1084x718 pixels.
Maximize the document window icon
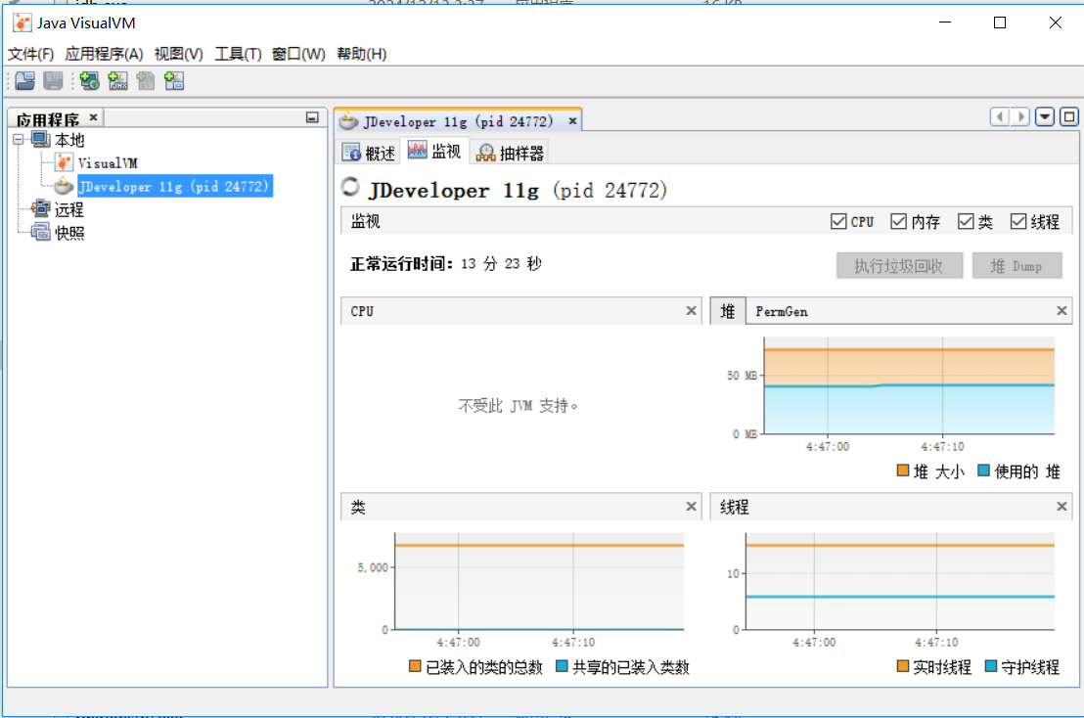click(x=1068, y=116)
